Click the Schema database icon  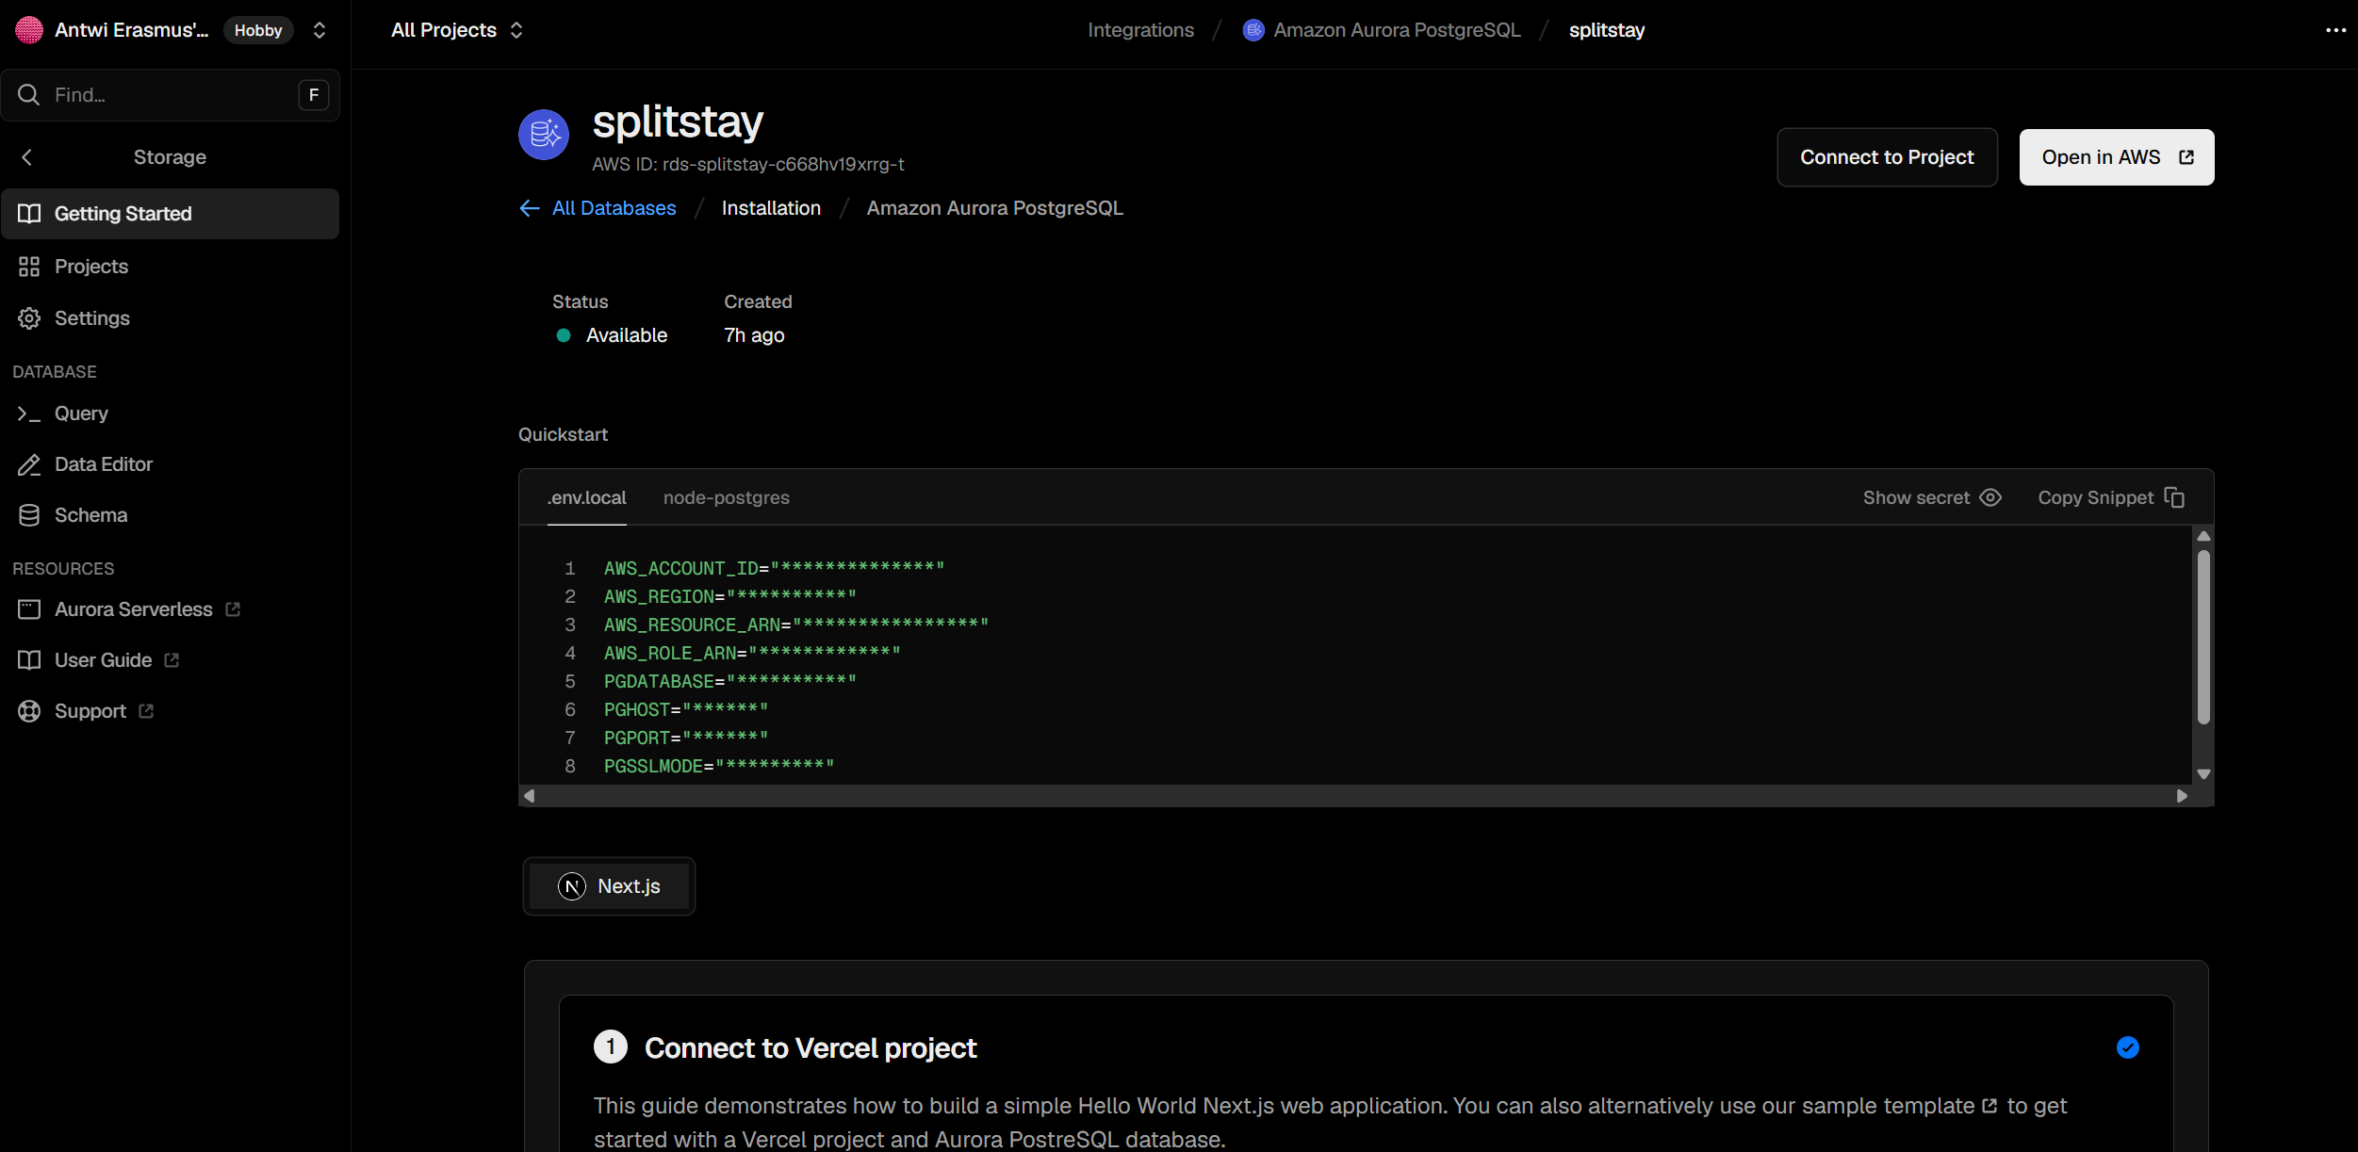pyautogui.click(x=29, y=515)
